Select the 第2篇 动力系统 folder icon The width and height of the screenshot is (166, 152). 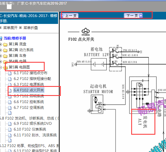click(5, 50)
